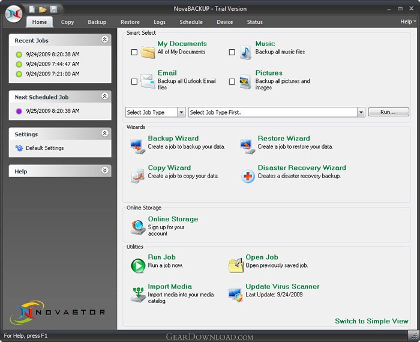
Task: Click the Pictures heading text
Action: 269,73
